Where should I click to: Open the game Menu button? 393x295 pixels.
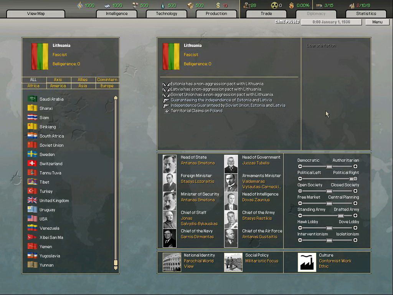pyautogui.click(x=377, y=22)
